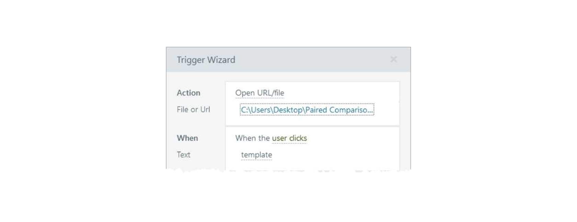Edit the C:\Users\Desktop\Paired Compariso... file path
This screenshot has height=222, width=577.
point(307,110)
